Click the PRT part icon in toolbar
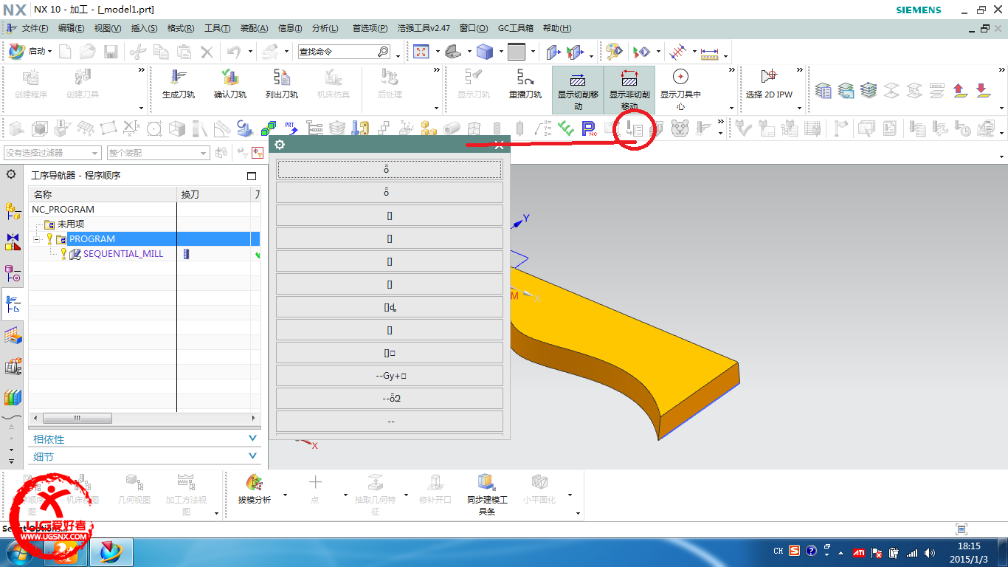The width and height of the screenshot is (1008, 567). (x=291, y=129)
